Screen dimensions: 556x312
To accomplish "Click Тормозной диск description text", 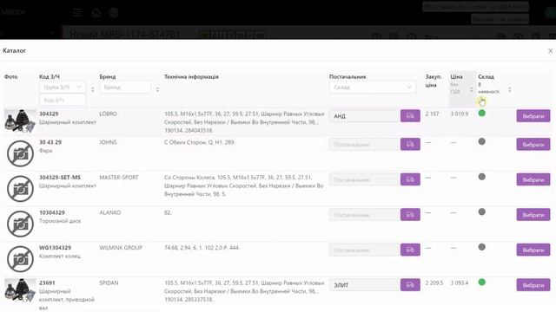I will 60,221.
